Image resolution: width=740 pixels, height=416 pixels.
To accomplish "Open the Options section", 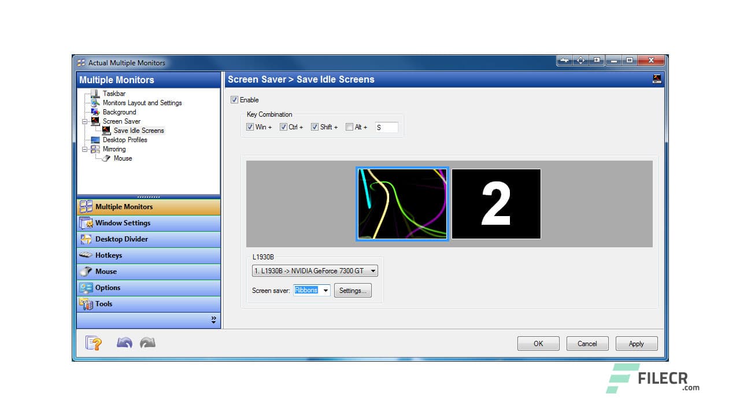I will (149, 288).
